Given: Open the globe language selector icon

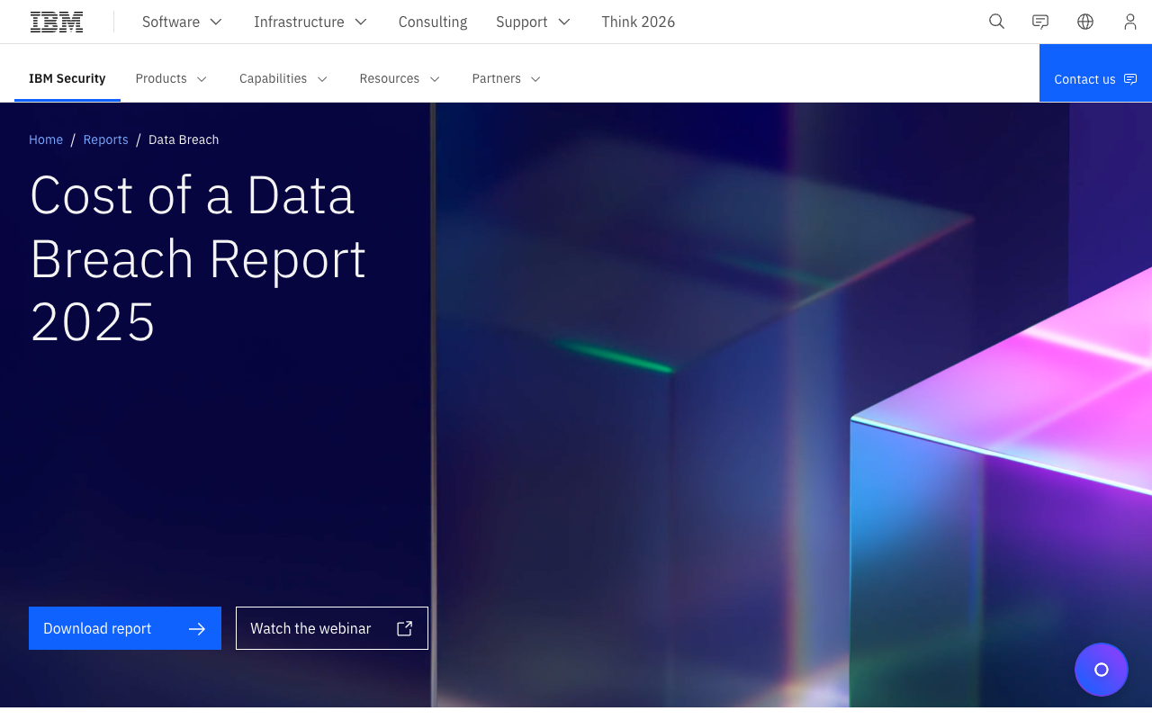Looking at the screenshot, I should pyautogui.click(x=1085, y=22).
